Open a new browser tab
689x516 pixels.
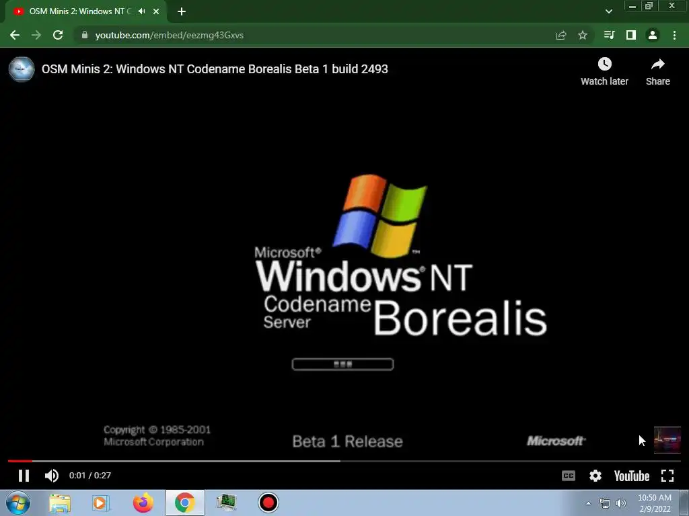[182, 11]
